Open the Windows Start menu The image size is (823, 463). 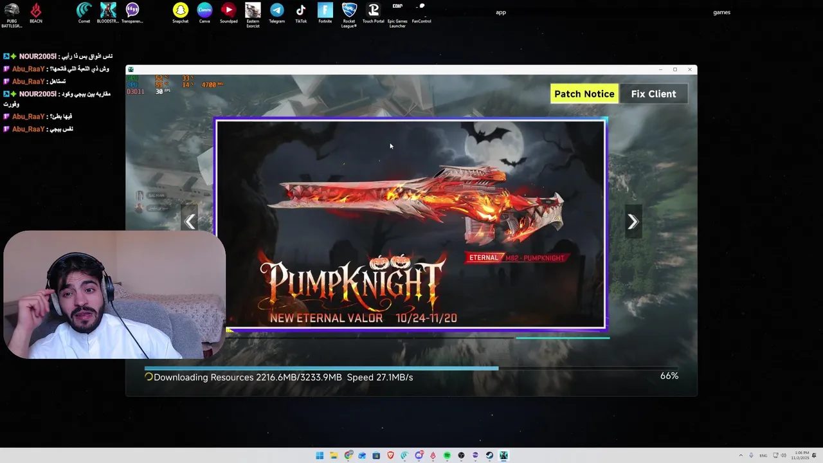click(x=320, y=455)
